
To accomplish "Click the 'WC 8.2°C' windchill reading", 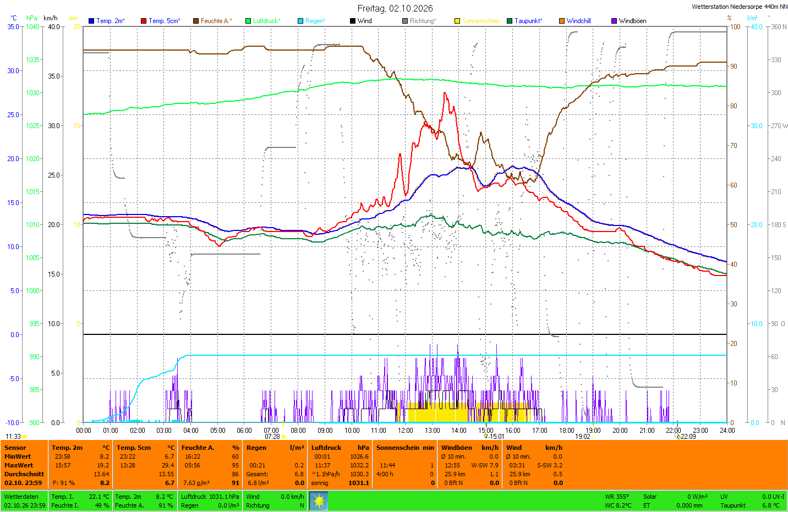I will pyautogui.click(x=619, y=505).
